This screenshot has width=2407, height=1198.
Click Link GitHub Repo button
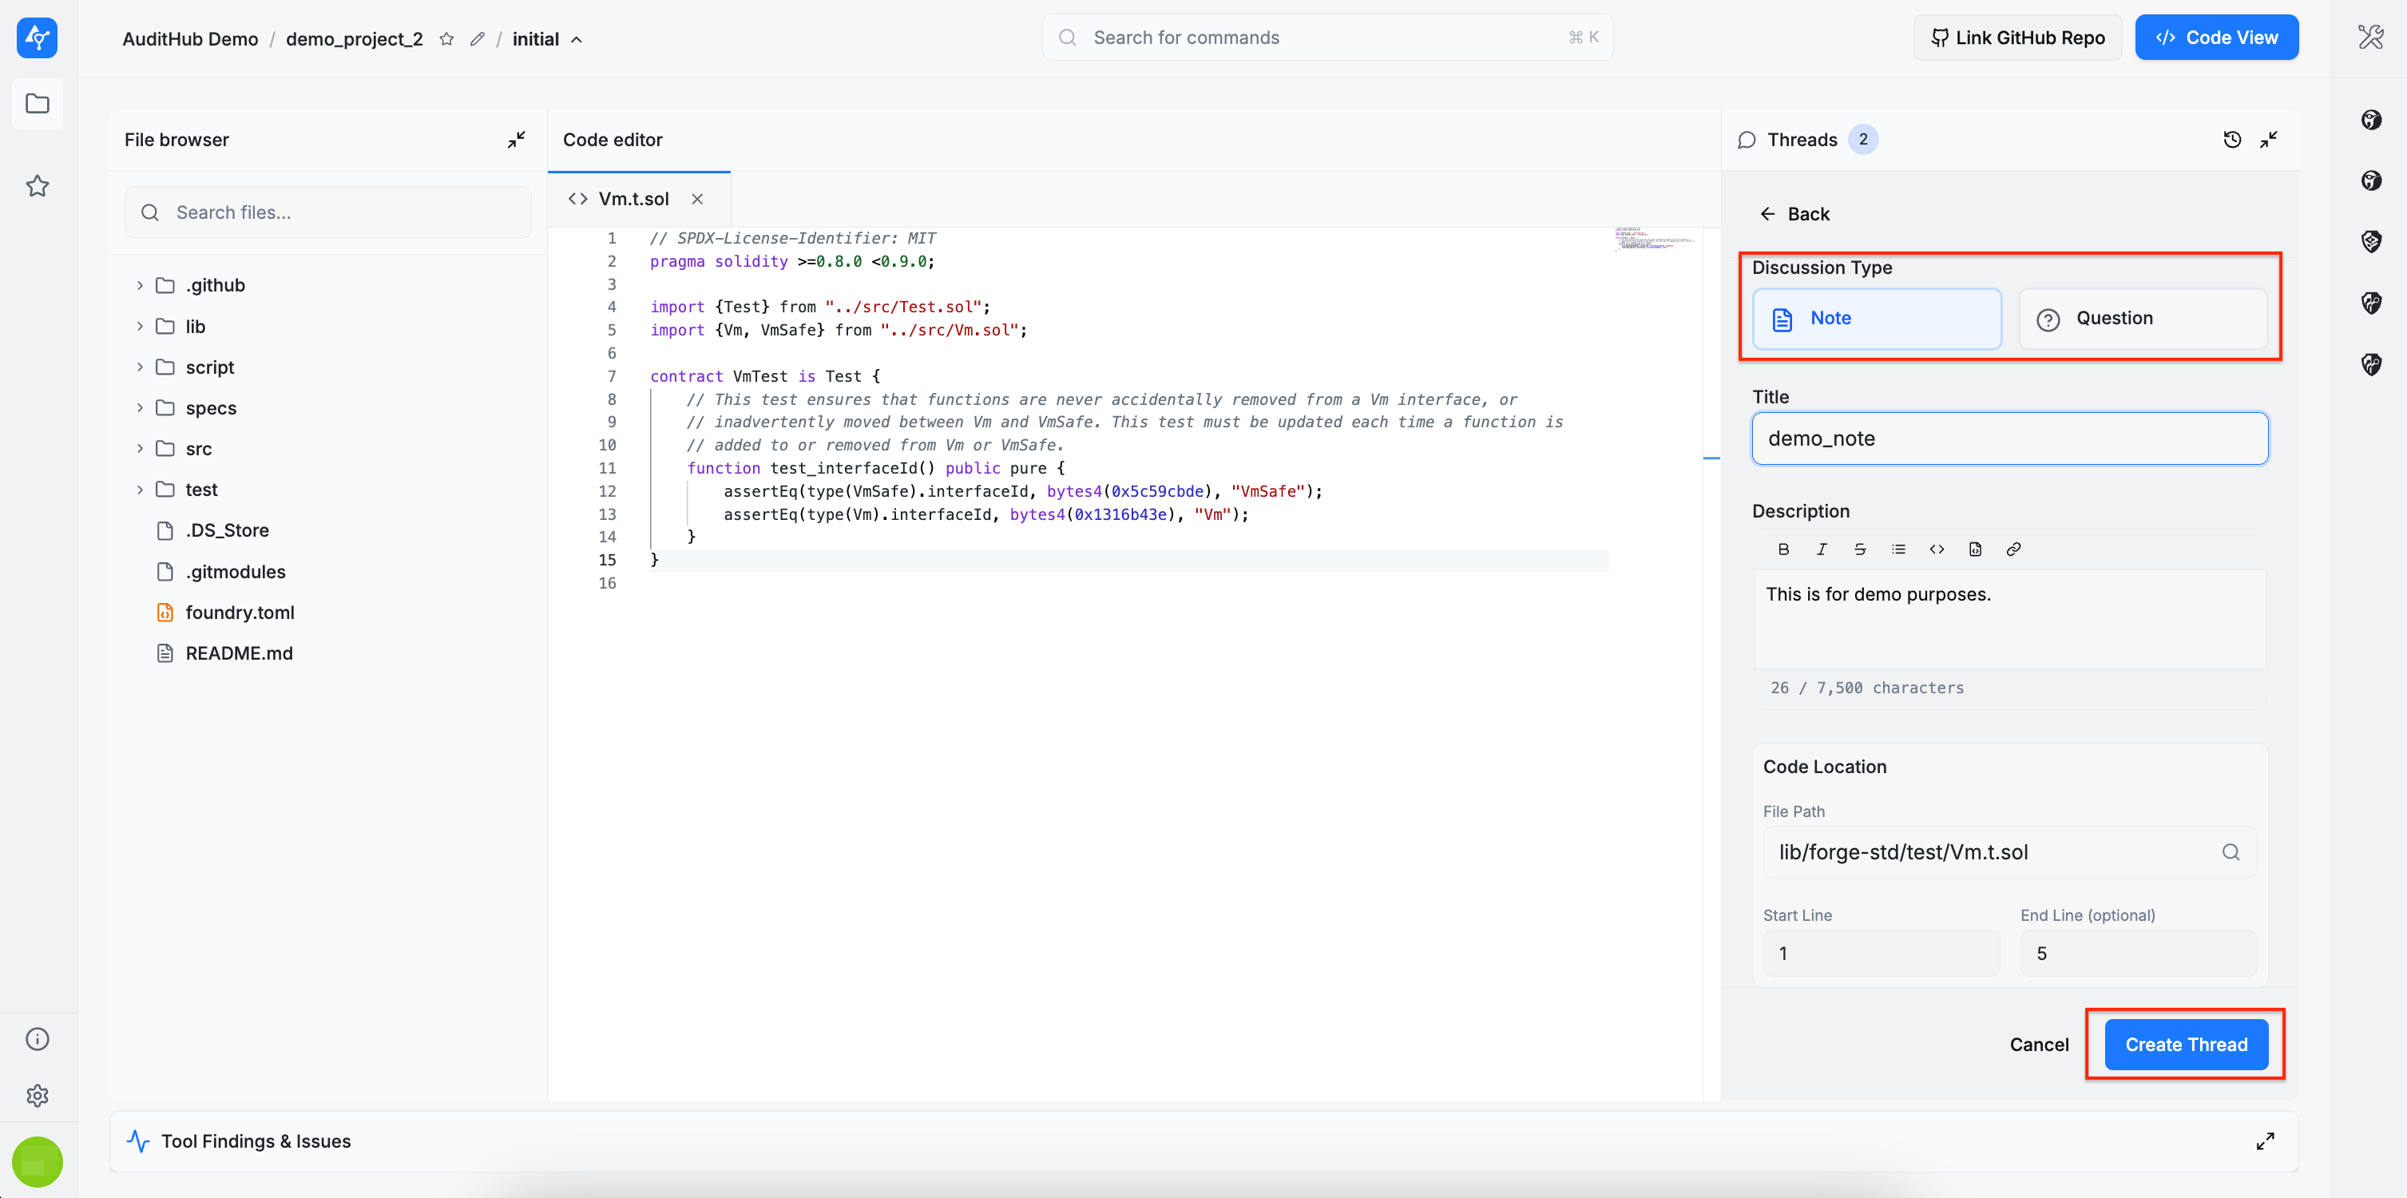(x=2017, y=38)
